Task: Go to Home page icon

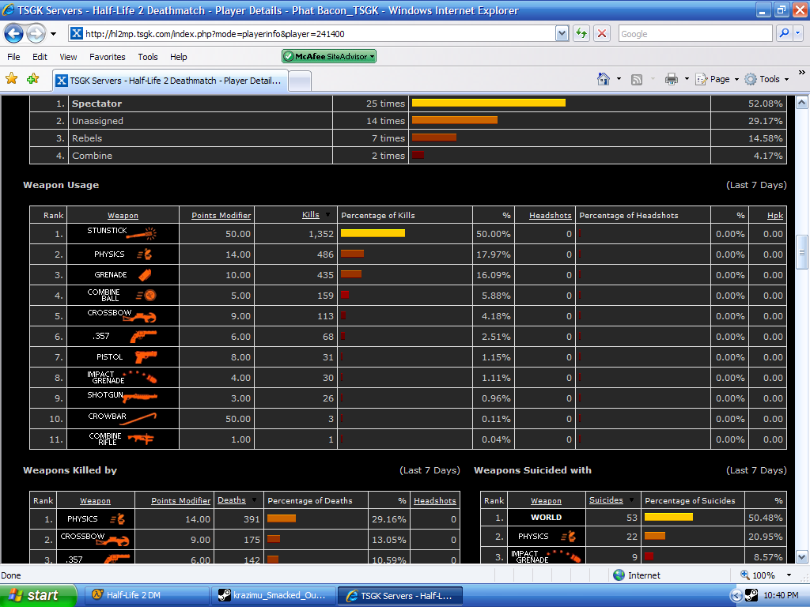Action: [604, 79]
